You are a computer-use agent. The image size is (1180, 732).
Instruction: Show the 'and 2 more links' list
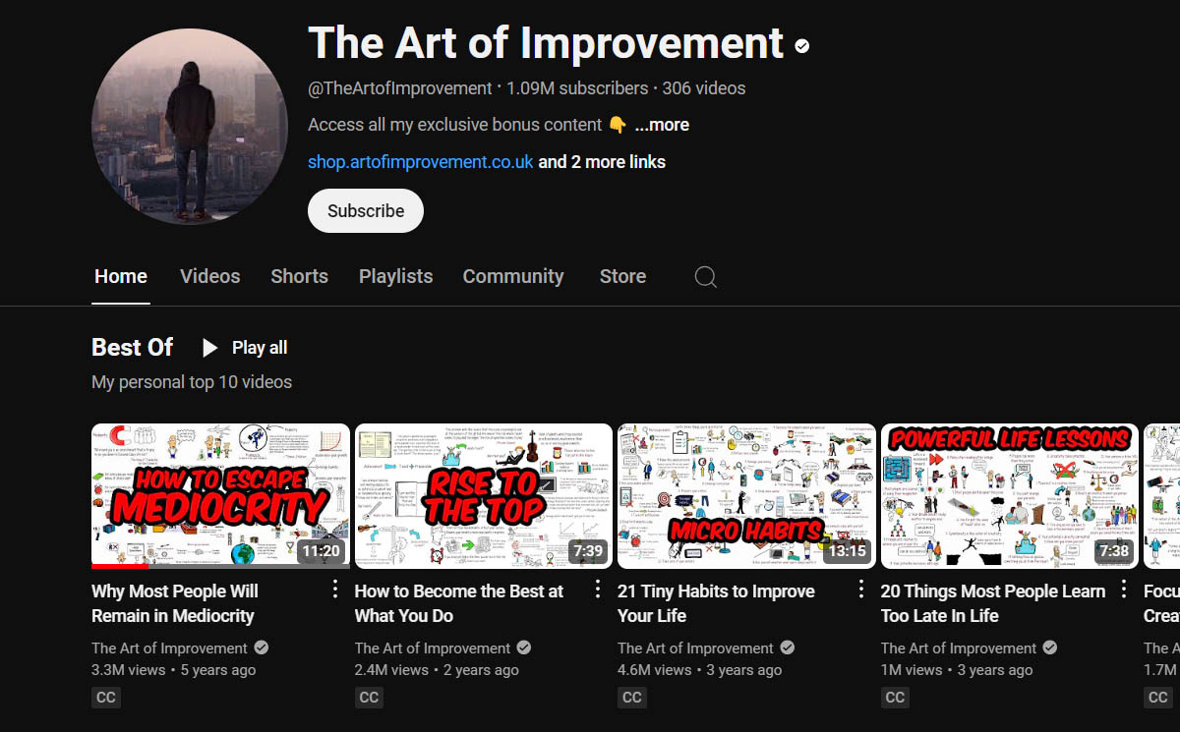click(602, 162)
